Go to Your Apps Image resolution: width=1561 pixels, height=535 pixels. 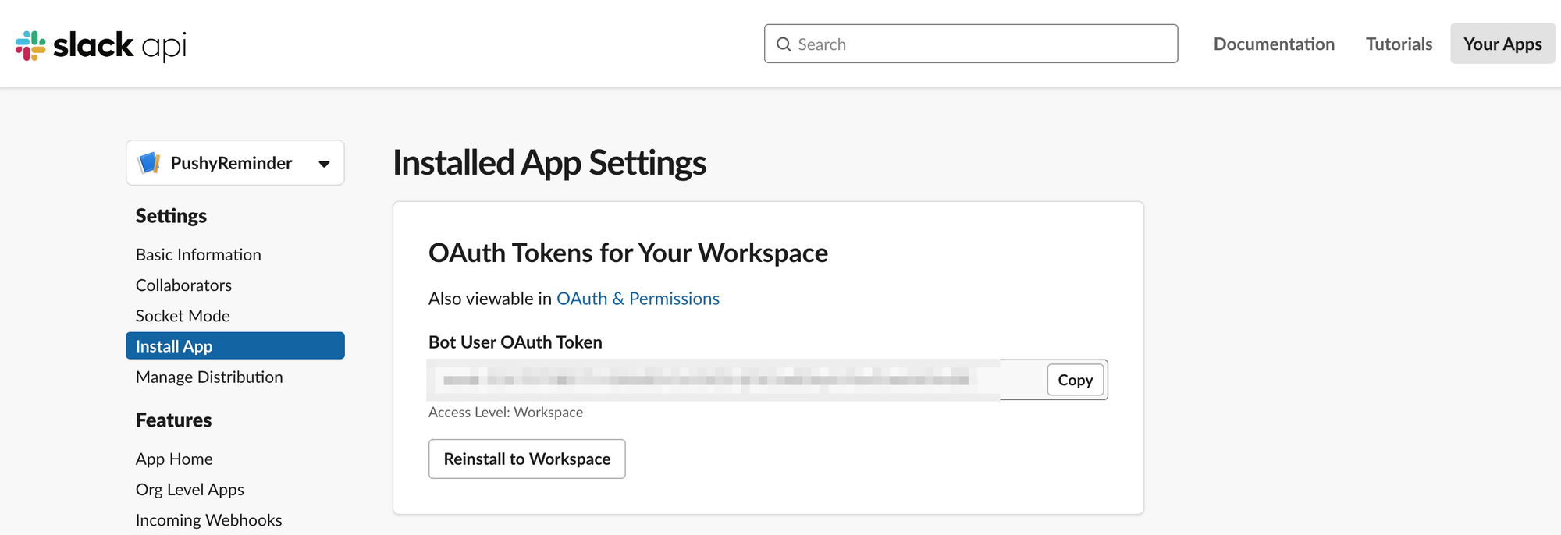pos(1502,44)
